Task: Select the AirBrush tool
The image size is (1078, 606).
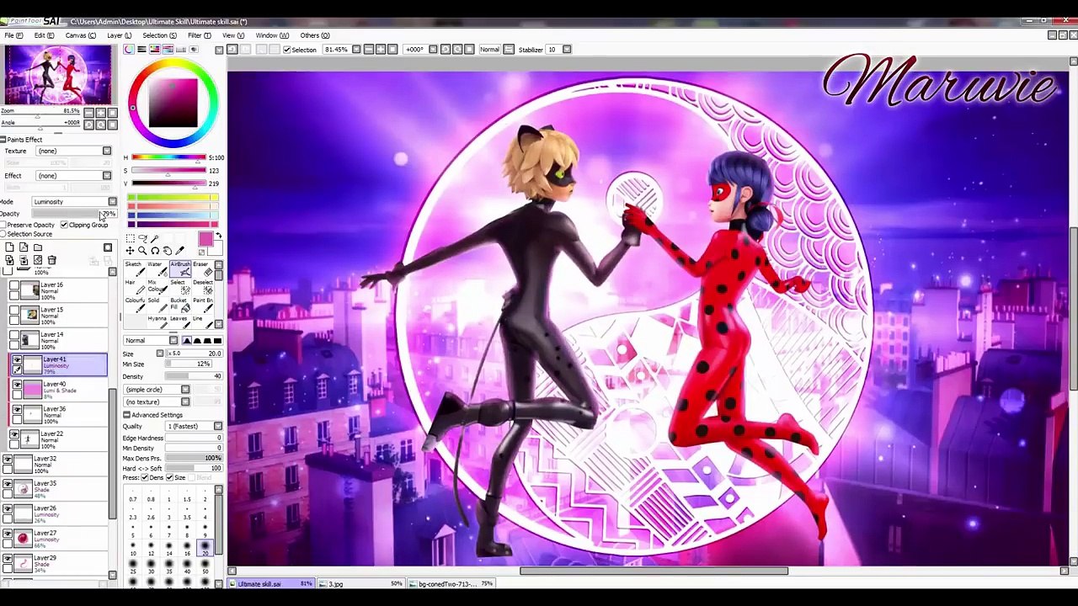Action: point(180,269)
